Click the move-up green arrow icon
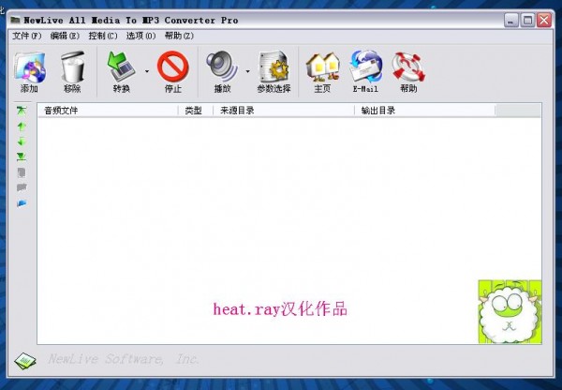 (22, 127)
